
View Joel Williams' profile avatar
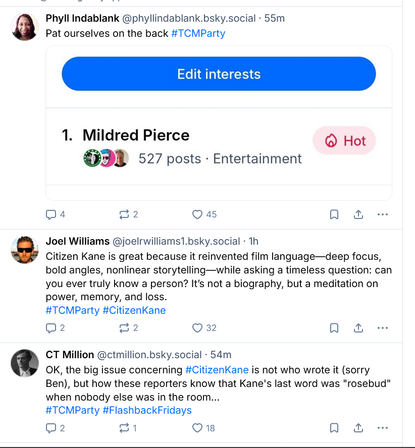coord(25,249)
